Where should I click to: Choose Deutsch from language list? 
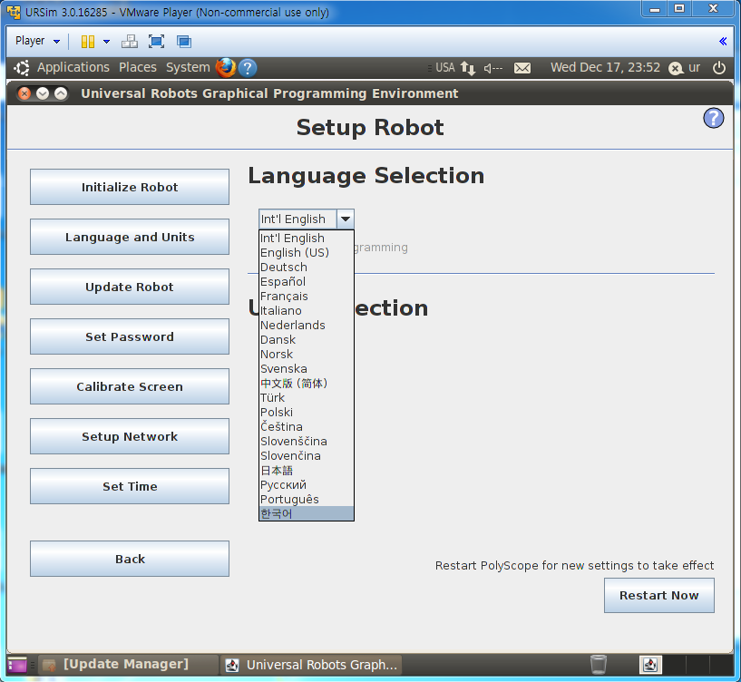pyautogui.click(x=307, y=267)
